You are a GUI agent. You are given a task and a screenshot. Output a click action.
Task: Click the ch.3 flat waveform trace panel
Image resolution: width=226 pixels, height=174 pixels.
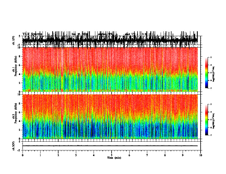111,146
